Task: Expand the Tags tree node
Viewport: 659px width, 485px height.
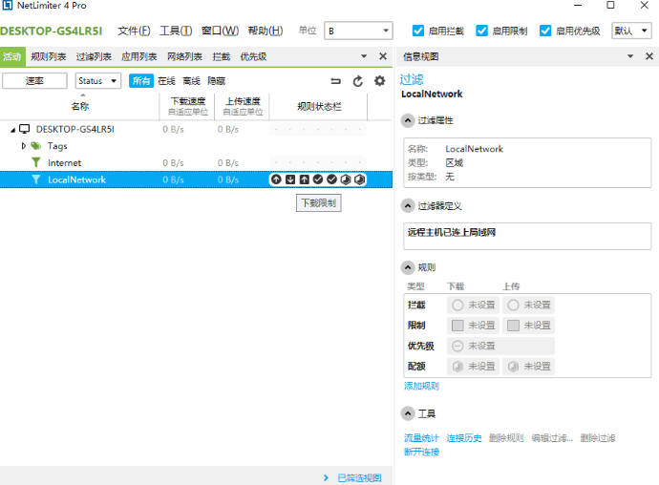Action: point(24,146)
